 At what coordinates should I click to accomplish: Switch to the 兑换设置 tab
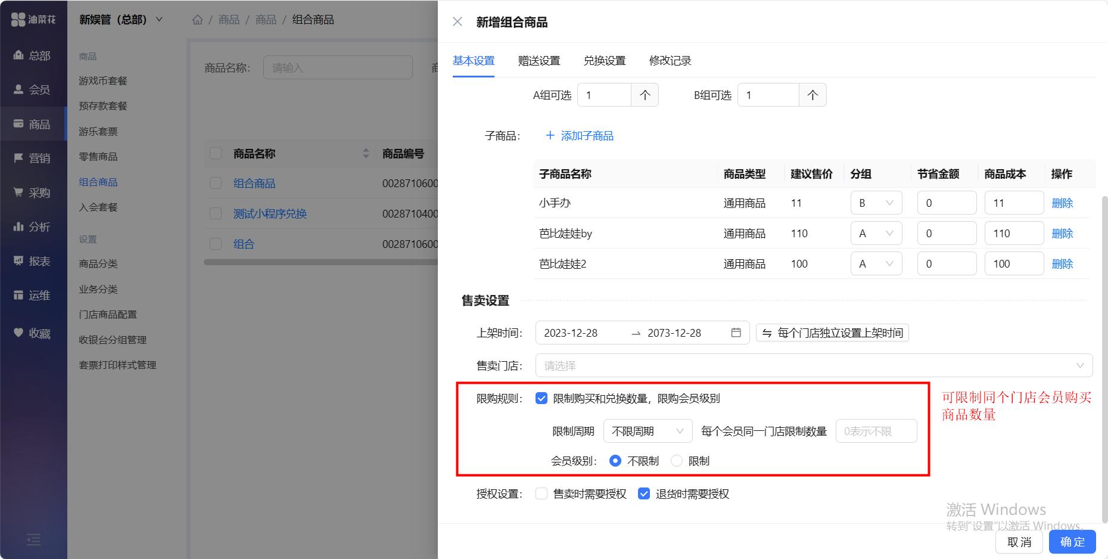[x=605, y=61]
